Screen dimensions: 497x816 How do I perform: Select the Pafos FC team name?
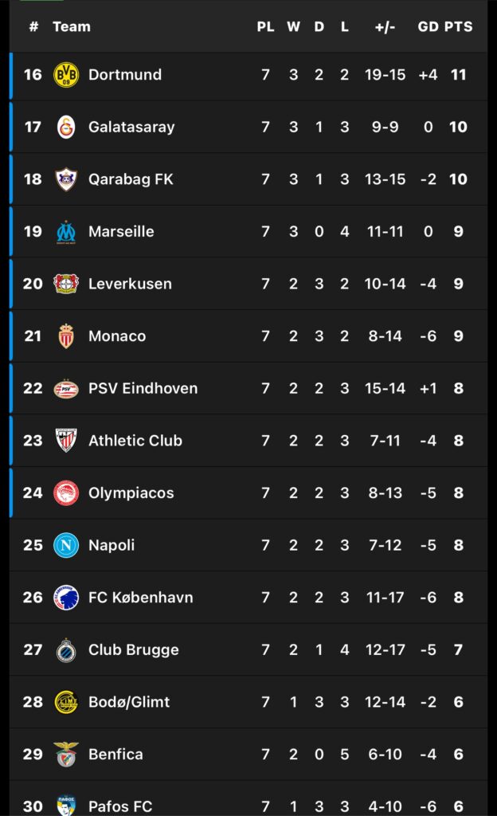point(120,806)
